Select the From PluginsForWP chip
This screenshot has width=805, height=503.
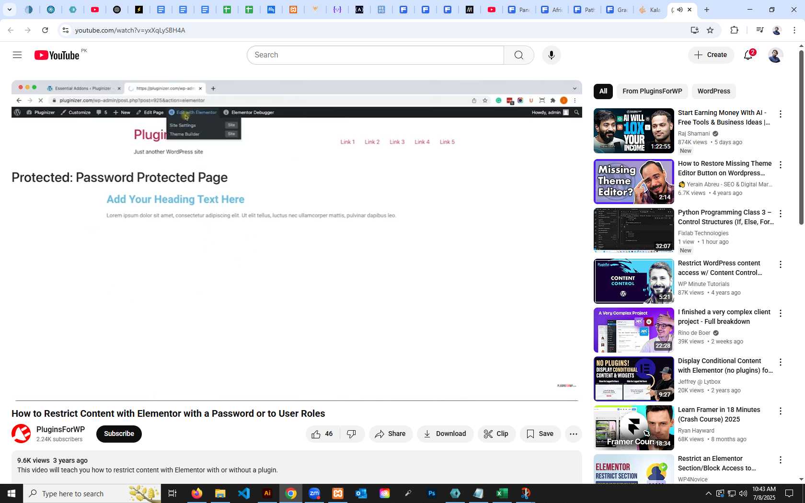point(652,91)
